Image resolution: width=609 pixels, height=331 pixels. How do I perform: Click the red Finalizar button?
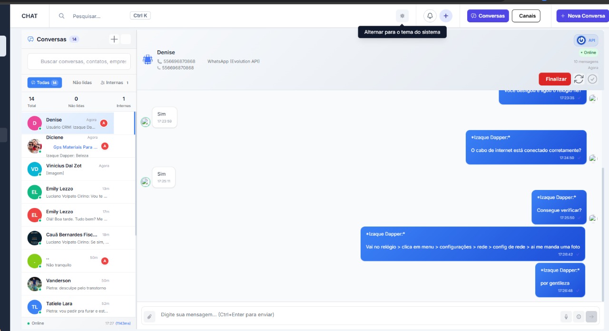(554, 79)
